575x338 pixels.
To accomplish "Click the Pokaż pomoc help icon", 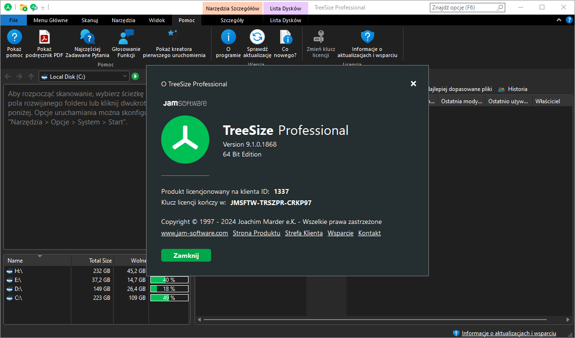I will pos(15,37).
